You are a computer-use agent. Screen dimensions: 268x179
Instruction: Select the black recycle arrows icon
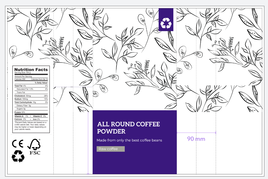(18, 155)
